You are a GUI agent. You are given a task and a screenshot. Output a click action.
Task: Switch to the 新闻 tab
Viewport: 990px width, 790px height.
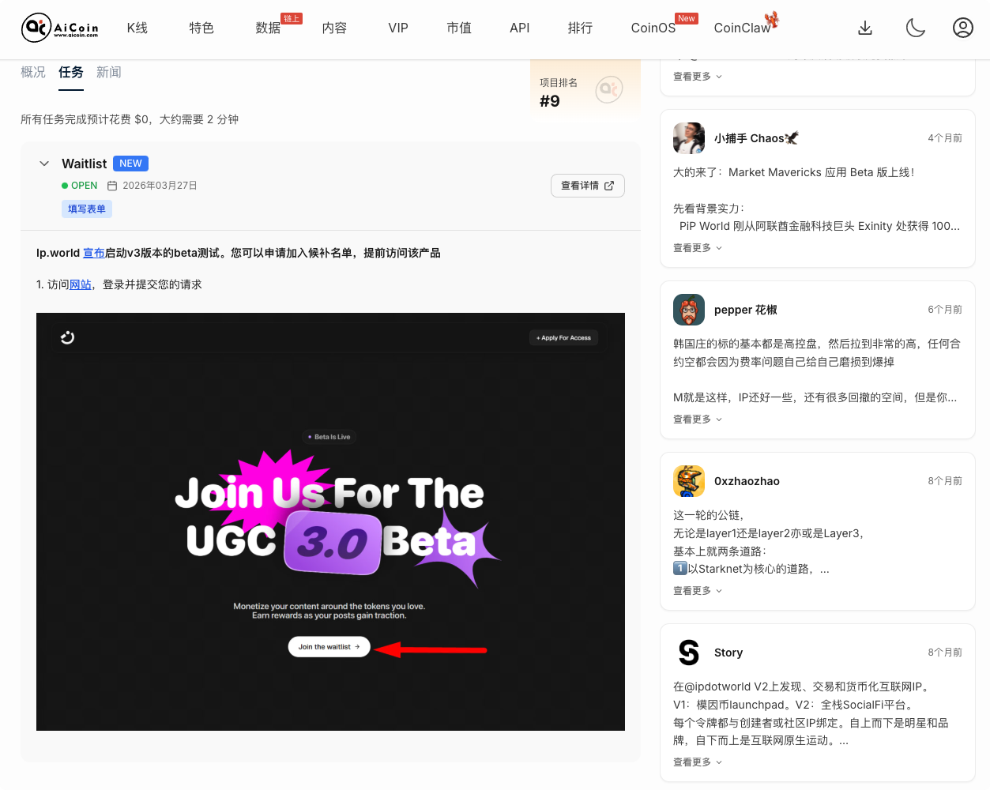click(109, 71)
